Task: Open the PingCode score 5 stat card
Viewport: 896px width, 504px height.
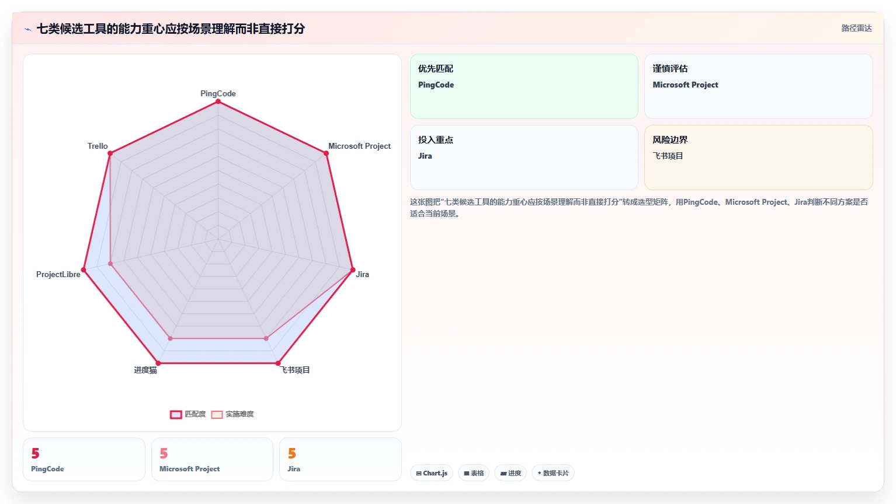Action: pos(84,460)
